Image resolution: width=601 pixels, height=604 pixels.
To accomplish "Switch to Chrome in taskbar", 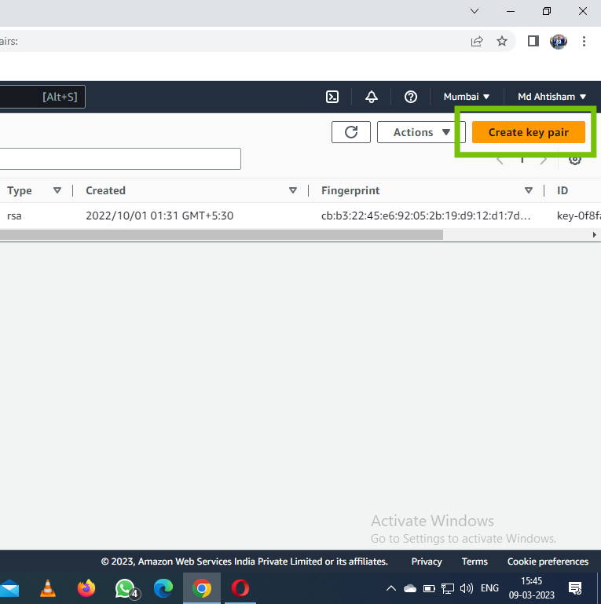I will pyautogui.click(x=202, y=588).
